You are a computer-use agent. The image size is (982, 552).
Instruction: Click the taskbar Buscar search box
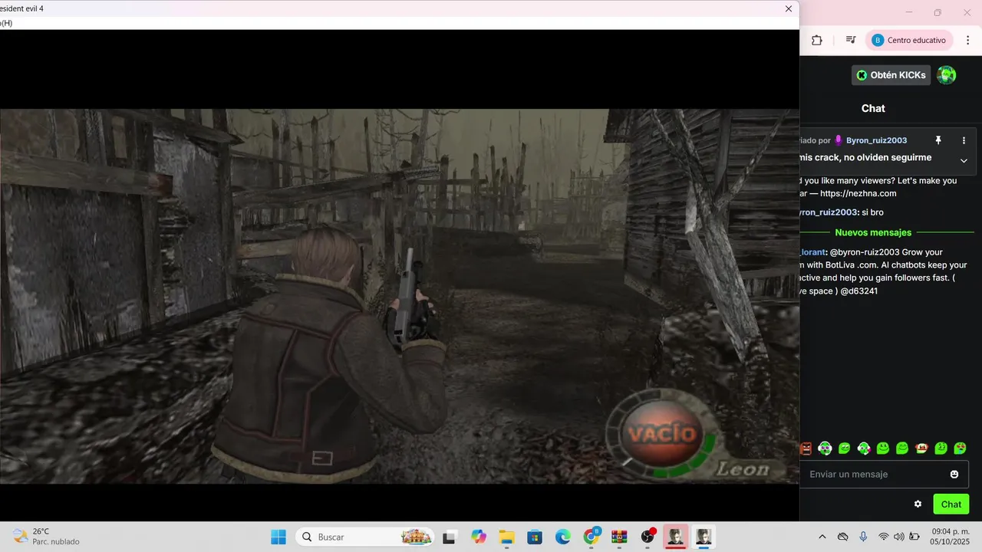(x=364, y=537)
